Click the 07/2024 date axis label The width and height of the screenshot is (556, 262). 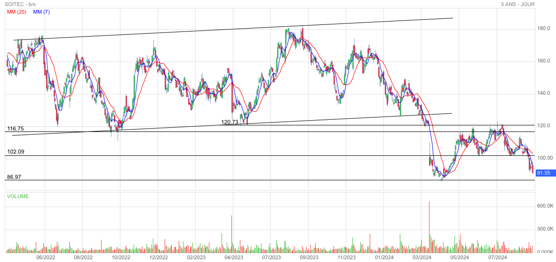click(x=497, y=257)
